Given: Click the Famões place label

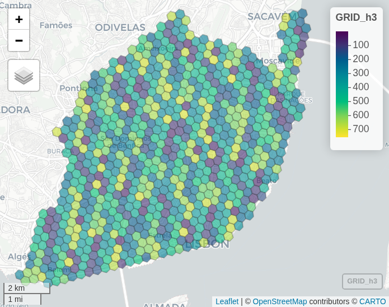Looking at the screenshot, I should 55,25.
